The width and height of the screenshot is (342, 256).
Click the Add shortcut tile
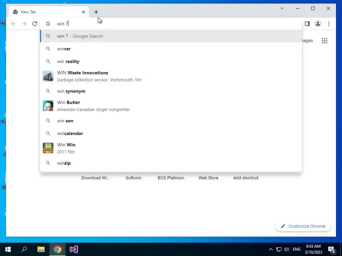[x=246, y=178]
